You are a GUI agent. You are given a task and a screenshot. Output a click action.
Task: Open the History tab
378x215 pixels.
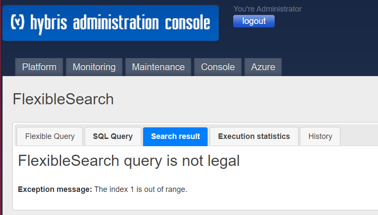click(x=320, y=136)
